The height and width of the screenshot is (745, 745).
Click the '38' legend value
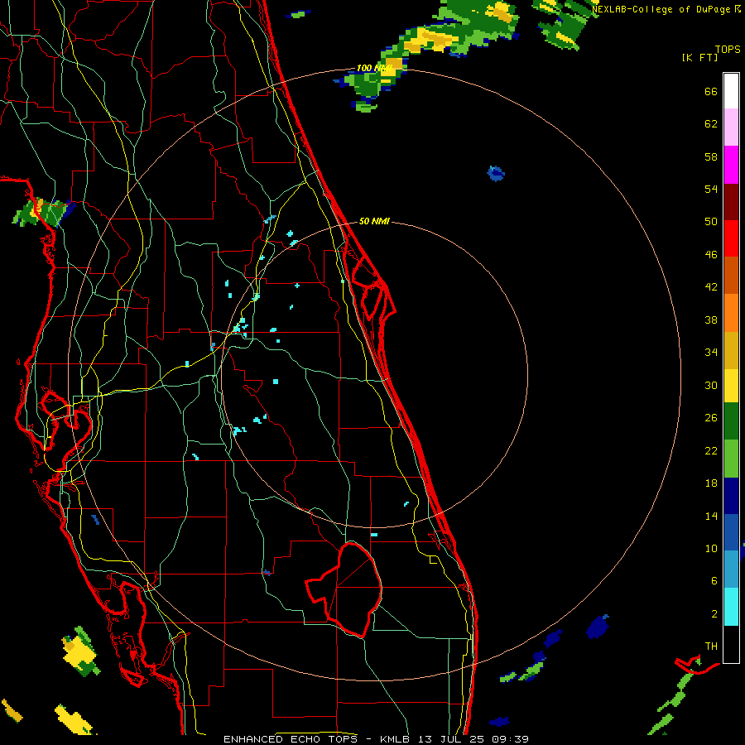coord(711,320)
